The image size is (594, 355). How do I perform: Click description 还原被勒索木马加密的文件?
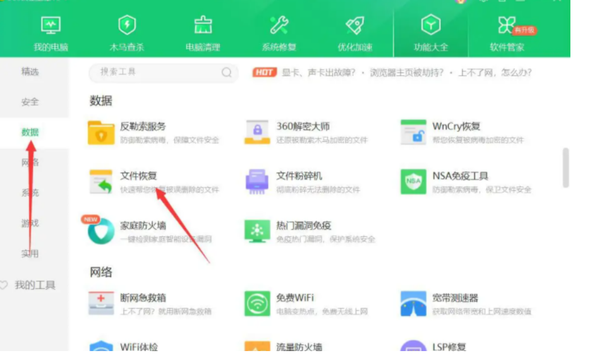coord(322,140)
